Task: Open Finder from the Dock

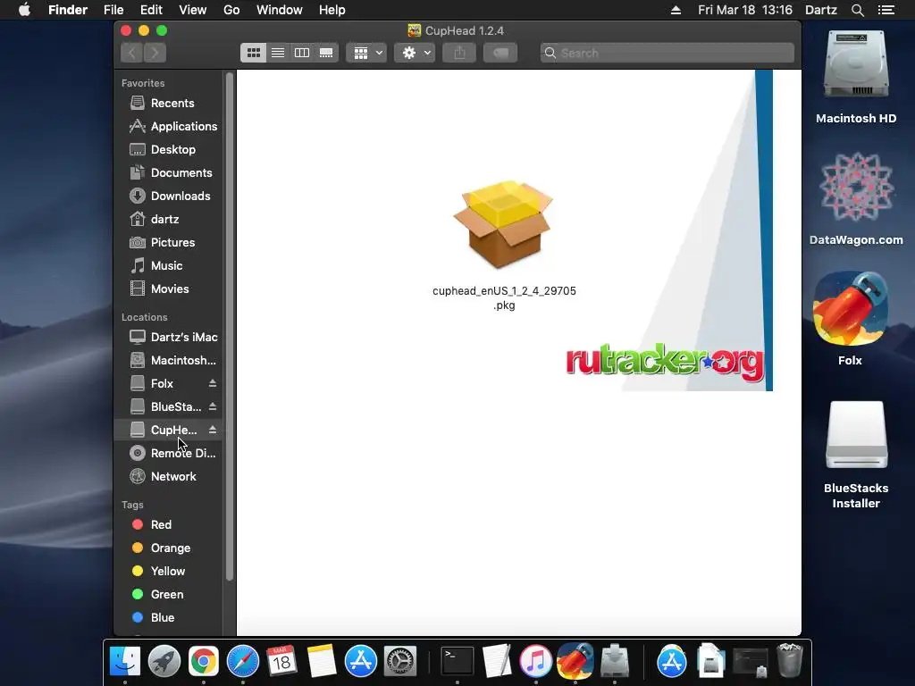Action: pos(125,662)
